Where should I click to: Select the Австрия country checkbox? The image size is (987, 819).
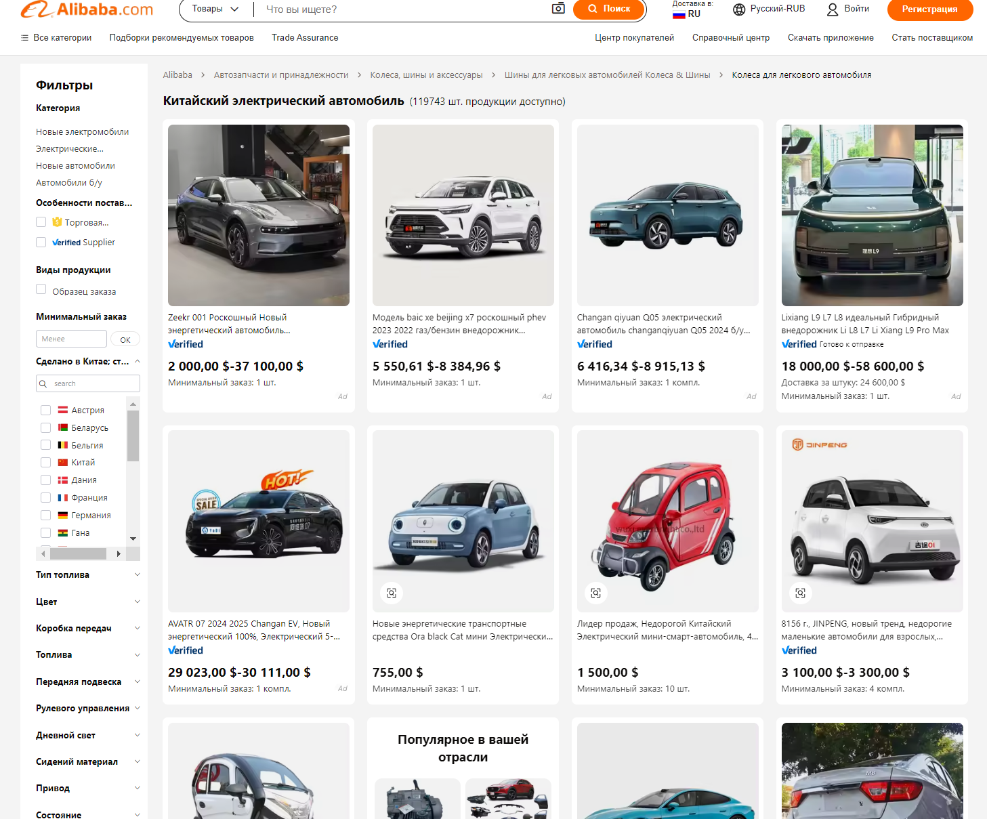pos(45,410)
